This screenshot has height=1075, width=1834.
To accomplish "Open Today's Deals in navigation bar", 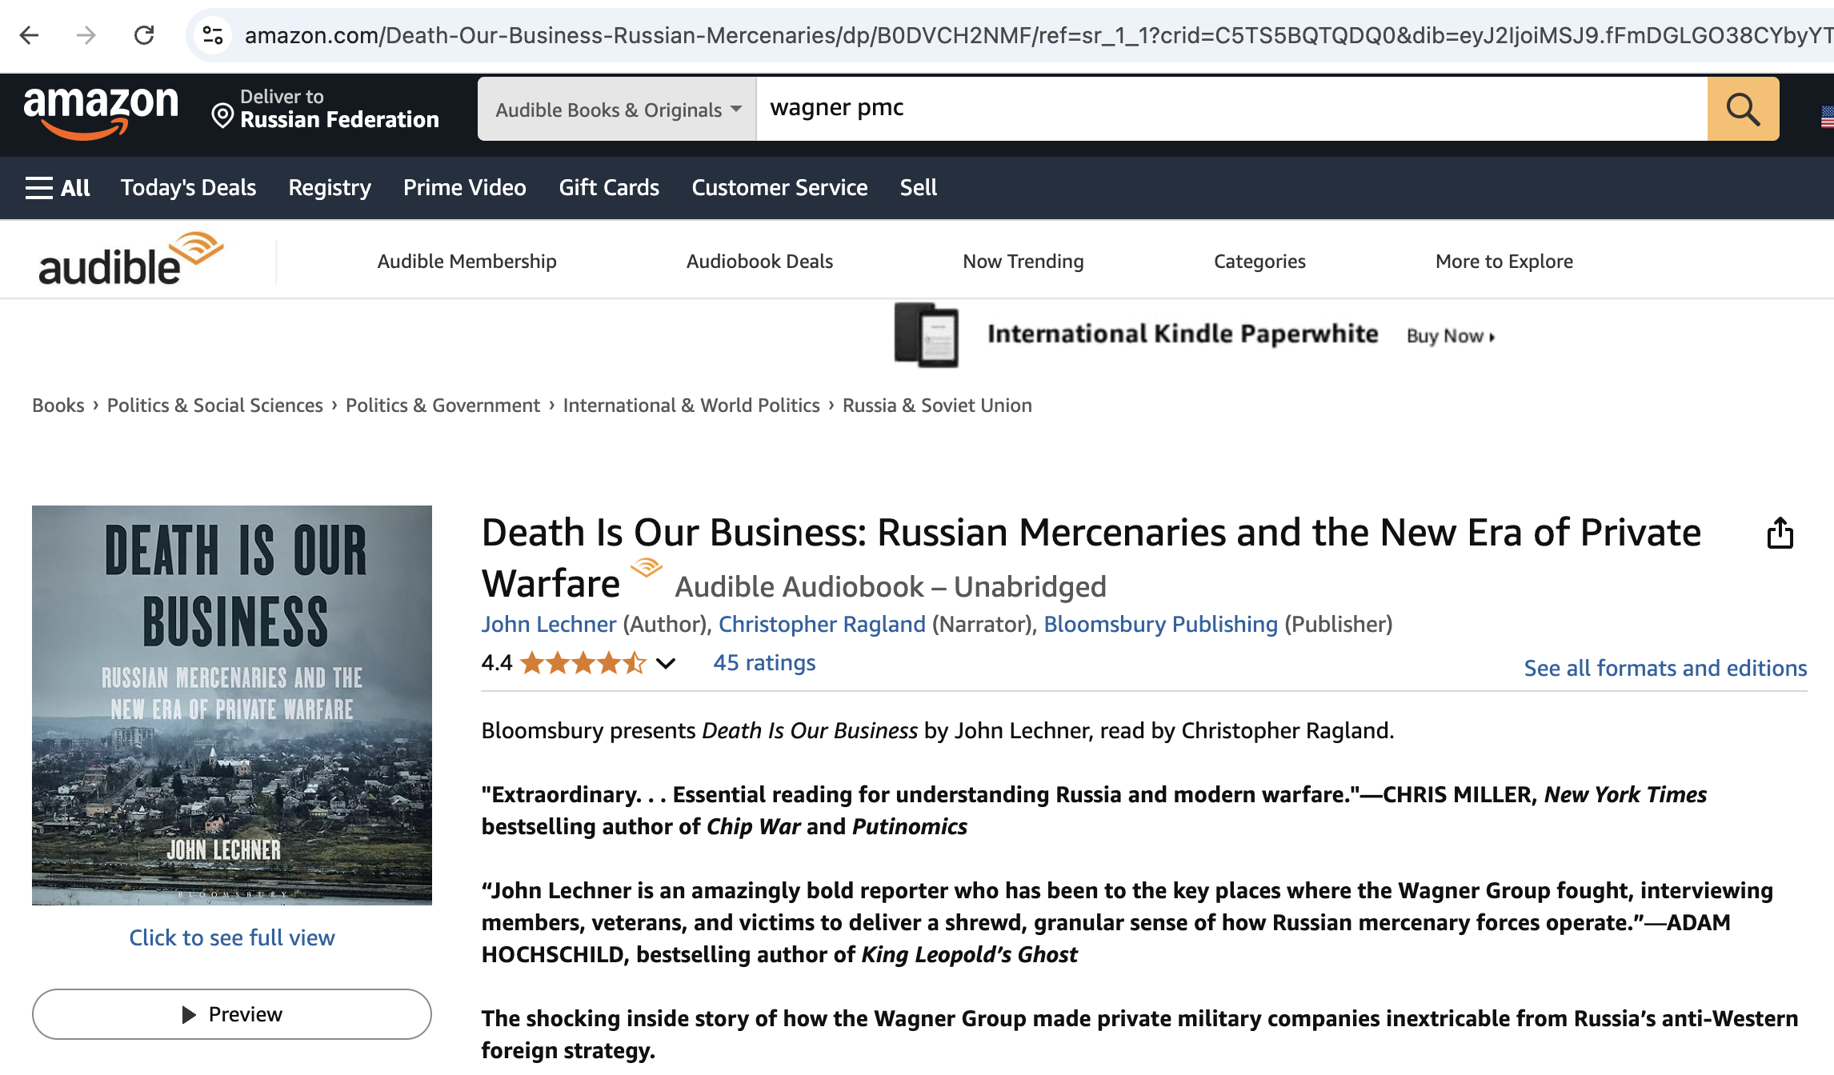I will click(188, 188).
